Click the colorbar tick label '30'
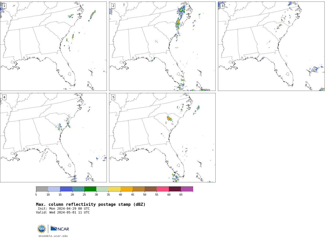327x239 pixels. coord(96,195)
